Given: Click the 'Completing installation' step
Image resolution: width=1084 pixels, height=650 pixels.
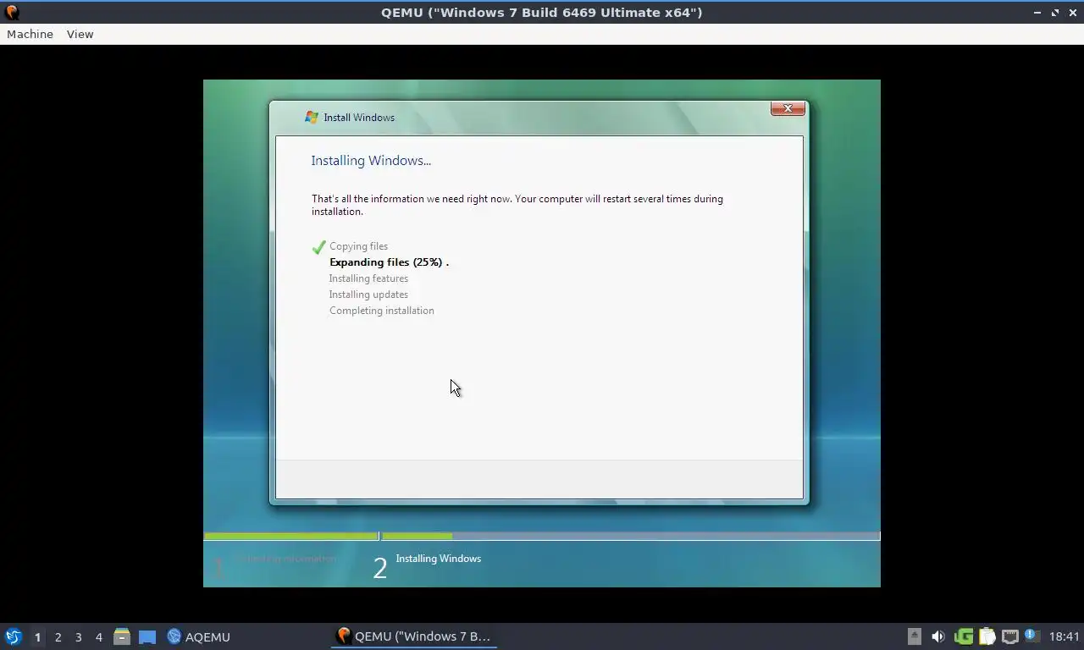Looking at the screenshot, I should pyautogui.click(x=382, y=311).
